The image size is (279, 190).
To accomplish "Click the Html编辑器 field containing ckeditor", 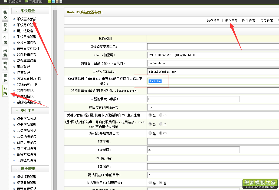I will [213, 81].
